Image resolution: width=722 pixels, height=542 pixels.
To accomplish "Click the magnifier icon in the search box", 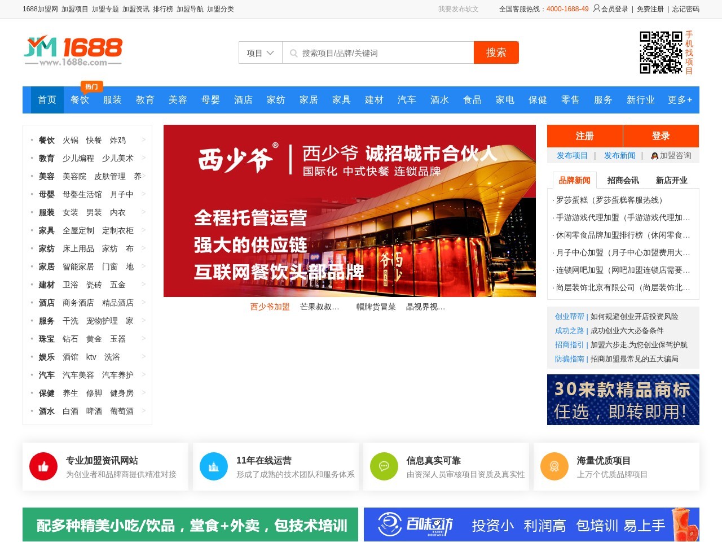I will click(294, 53).
